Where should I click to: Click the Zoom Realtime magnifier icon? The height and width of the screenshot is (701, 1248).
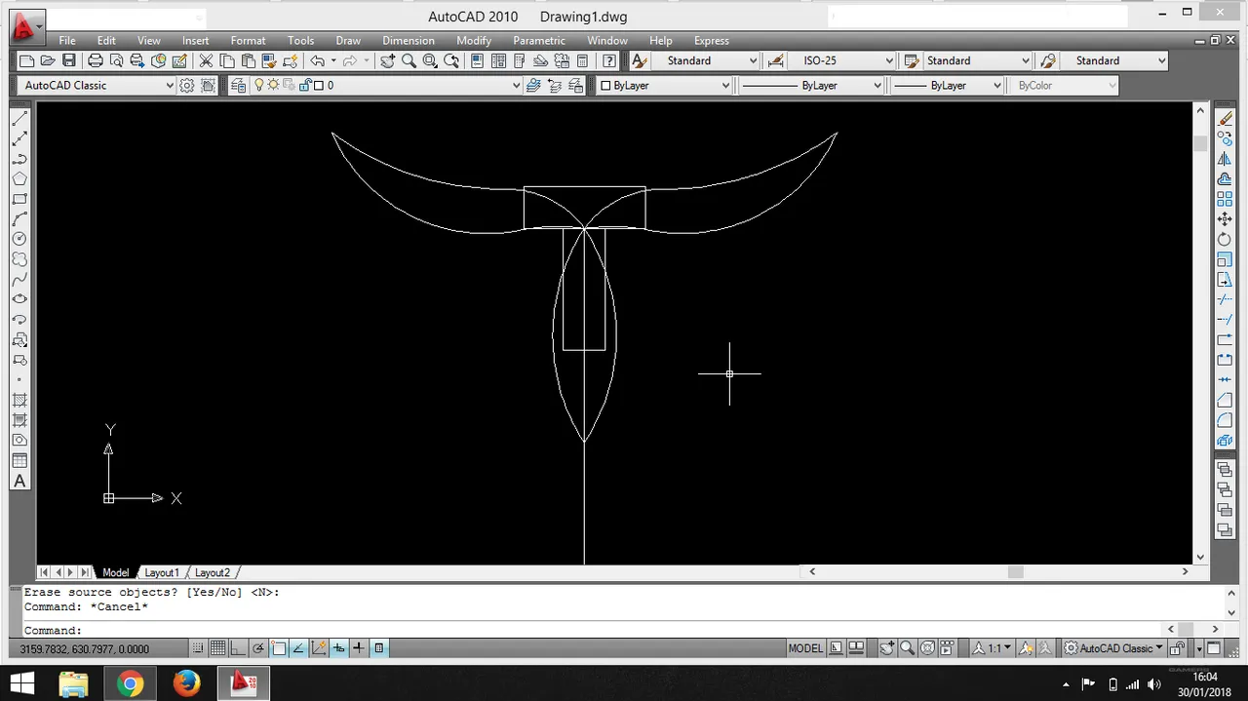(x=409, y=60)
